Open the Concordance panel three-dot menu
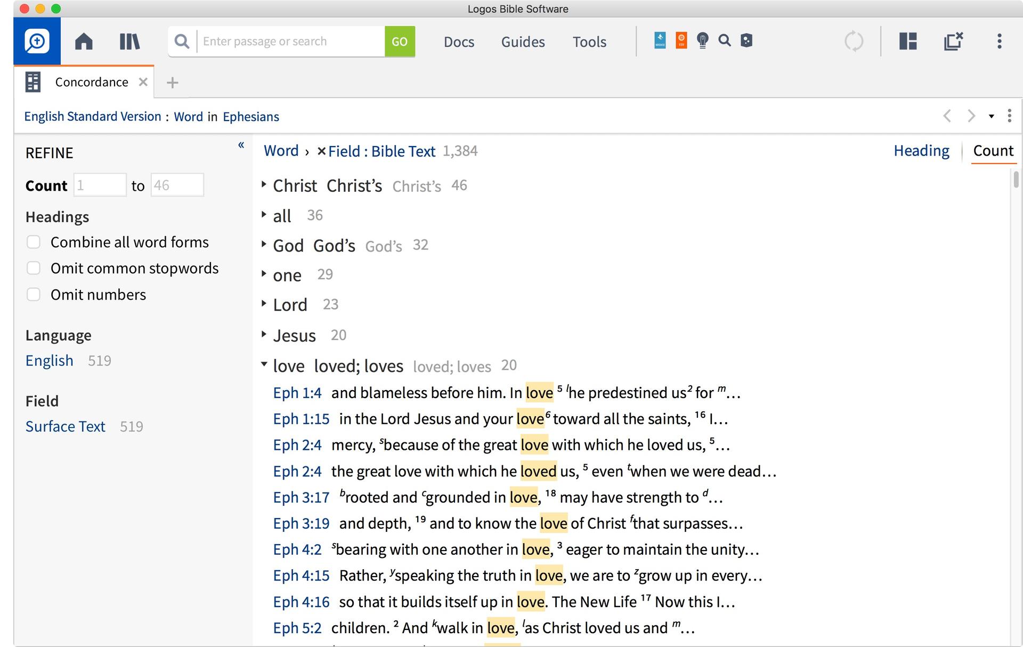This screenshot has width=1023, height=647. pyautogui.click(x=1009, y=116)
